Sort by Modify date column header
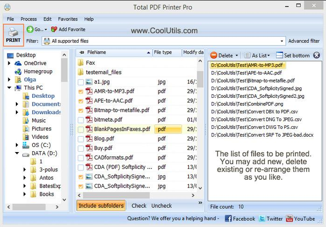Screen dimensions: 326x227 pyautogui.click(x=193, y=52)
